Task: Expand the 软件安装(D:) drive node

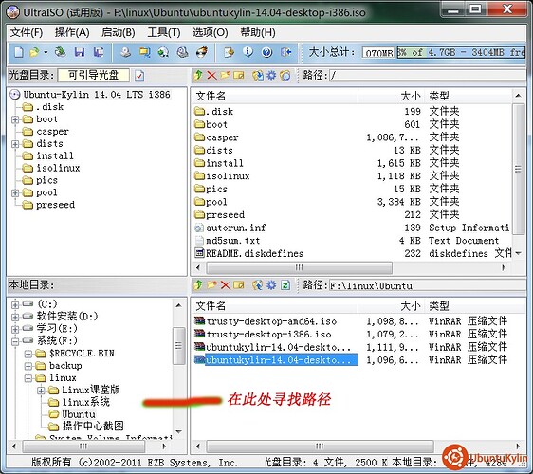Action: click(15, 317)
